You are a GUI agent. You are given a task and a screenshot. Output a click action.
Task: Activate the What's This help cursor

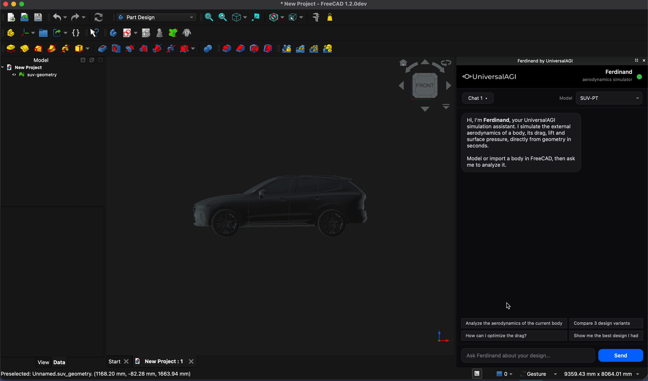tap(94, 33)
